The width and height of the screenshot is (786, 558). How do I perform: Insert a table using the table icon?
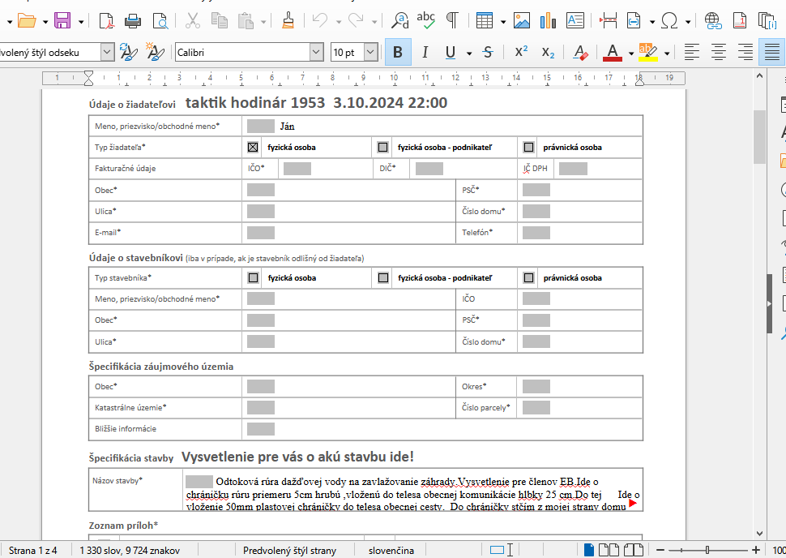(485, 20)
